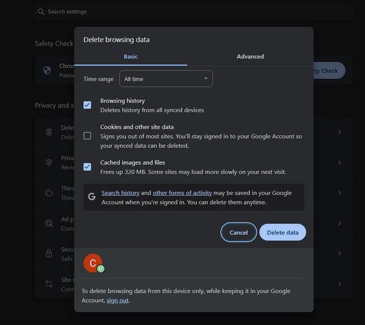Expand the Privacy Guide row chevron
Screen dimensions: 365x325
pyautogui.click(x=339, y=162)
